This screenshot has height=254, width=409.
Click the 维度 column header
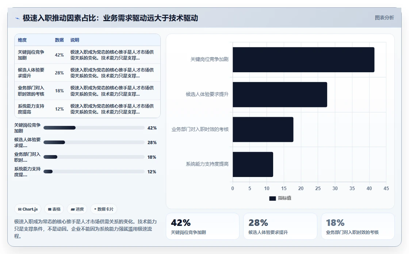click(x=22, y=40)
